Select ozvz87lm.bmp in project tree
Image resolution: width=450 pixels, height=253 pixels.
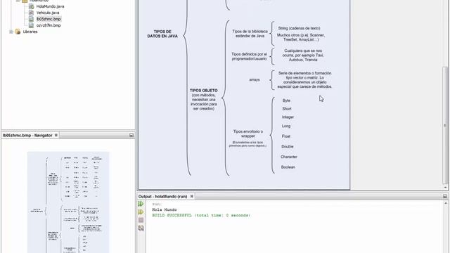(x=49, y=25)
